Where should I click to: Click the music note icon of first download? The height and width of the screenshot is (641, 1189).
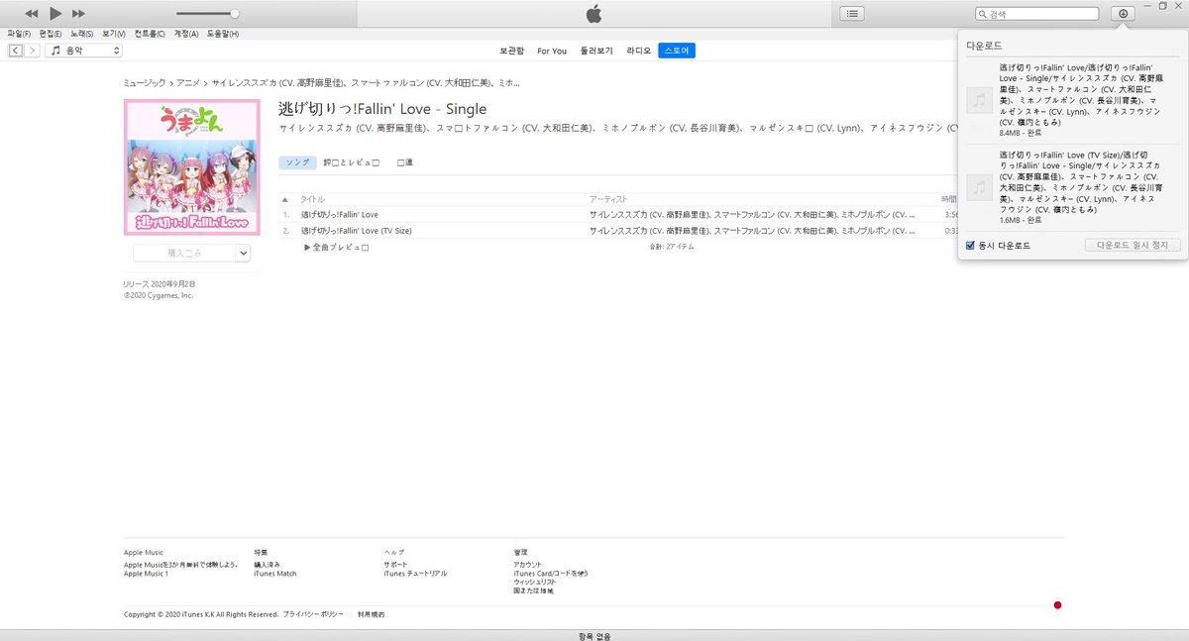click(979, 100)
